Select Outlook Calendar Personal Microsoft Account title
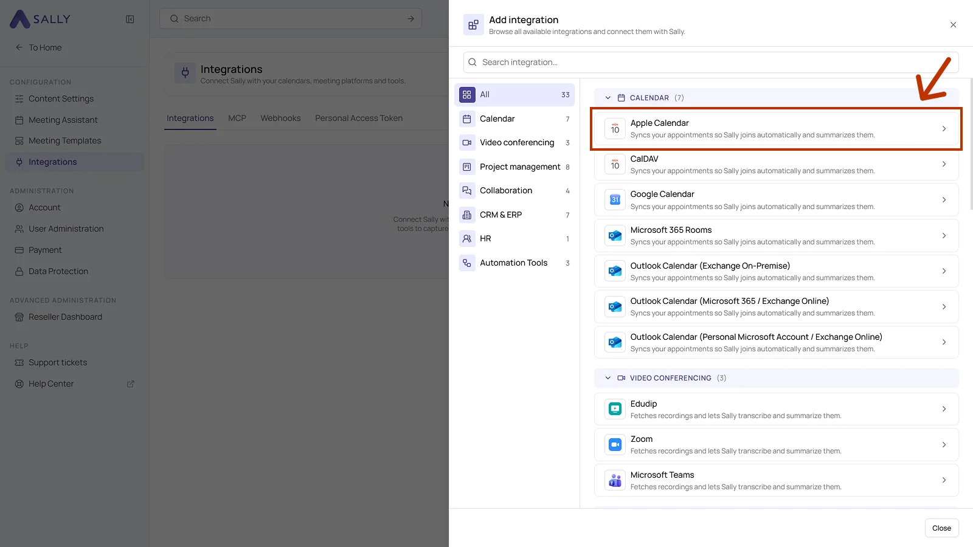 point(756,337)
